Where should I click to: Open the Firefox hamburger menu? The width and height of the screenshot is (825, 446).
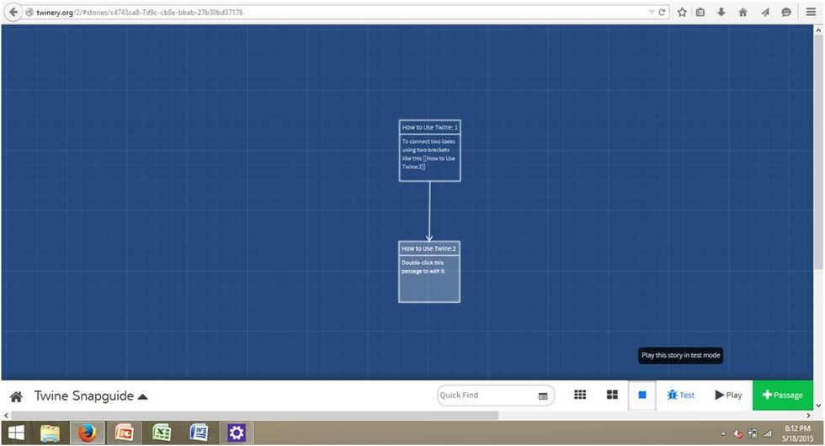point(811,12)
